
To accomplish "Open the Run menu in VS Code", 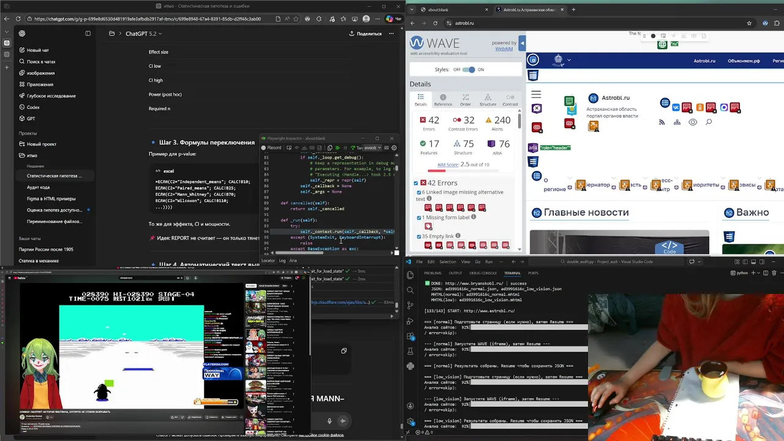I will coord(489,262).
